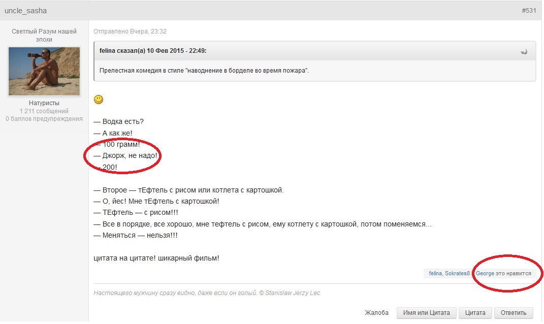
Task: Select the line 200!
Action: [x=106, y=167]
